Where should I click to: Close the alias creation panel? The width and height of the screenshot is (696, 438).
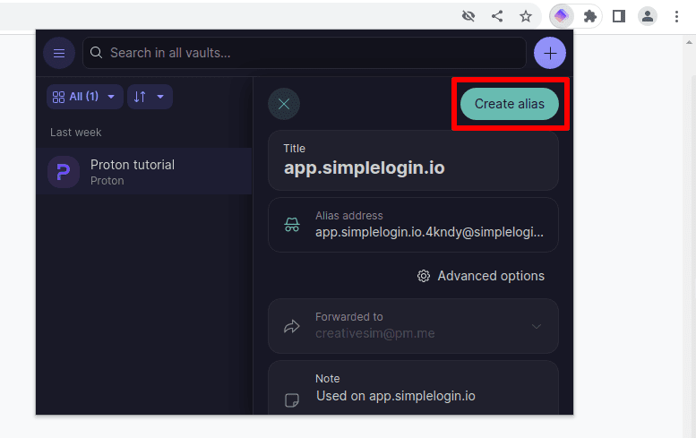click(x=284, y=104)
